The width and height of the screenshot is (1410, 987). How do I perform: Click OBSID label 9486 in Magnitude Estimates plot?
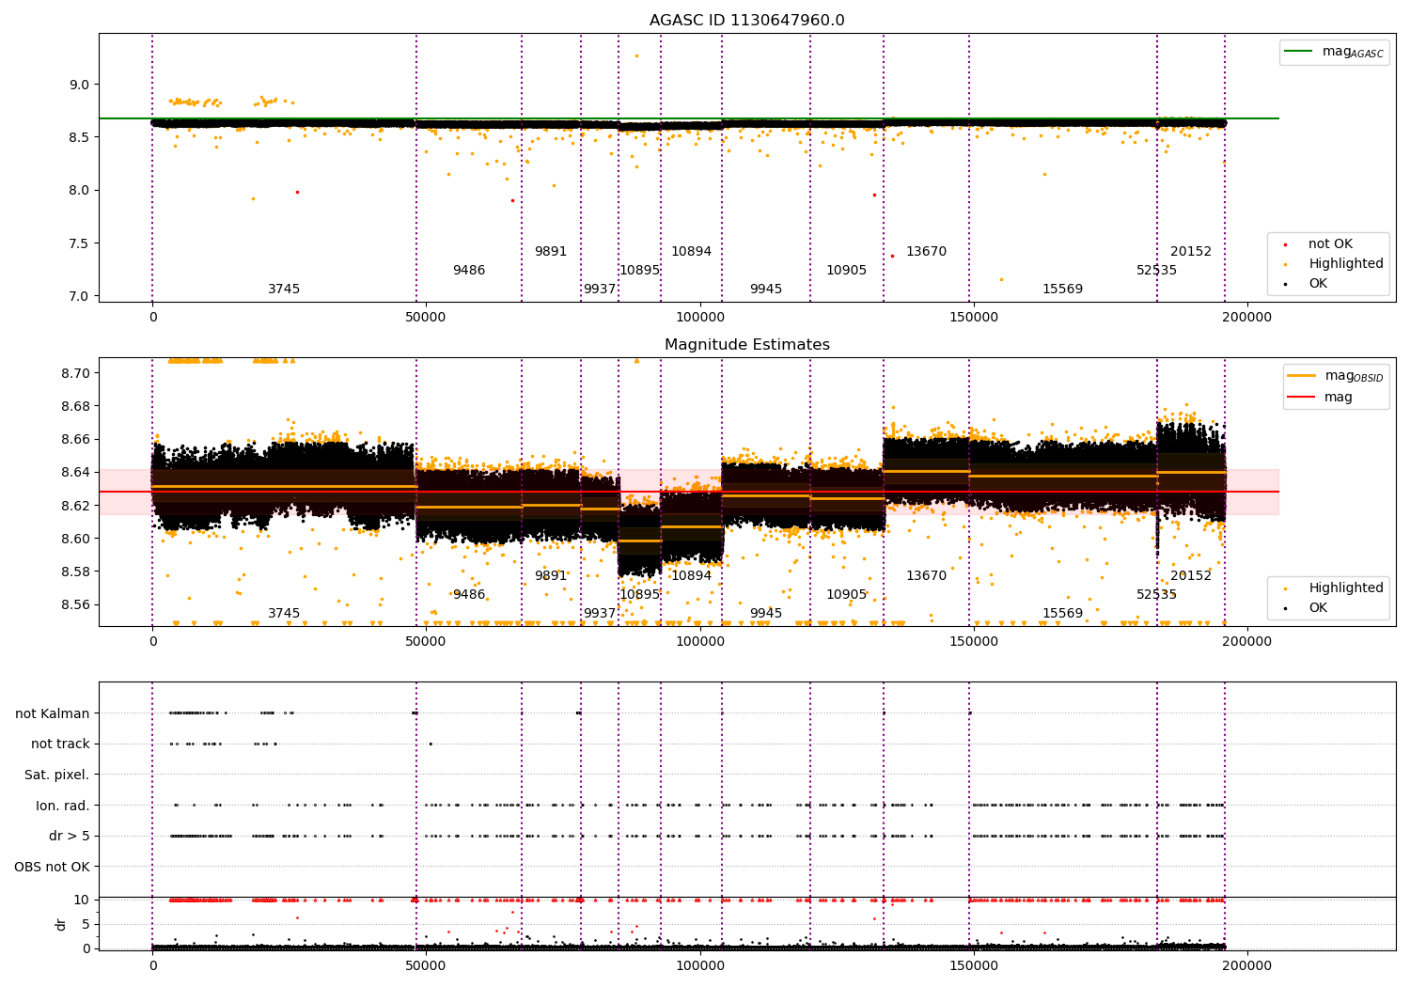point(469,595)
